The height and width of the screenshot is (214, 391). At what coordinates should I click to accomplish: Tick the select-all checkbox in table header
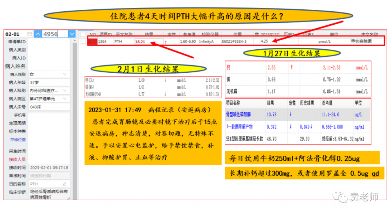click(x=83, y=34)
